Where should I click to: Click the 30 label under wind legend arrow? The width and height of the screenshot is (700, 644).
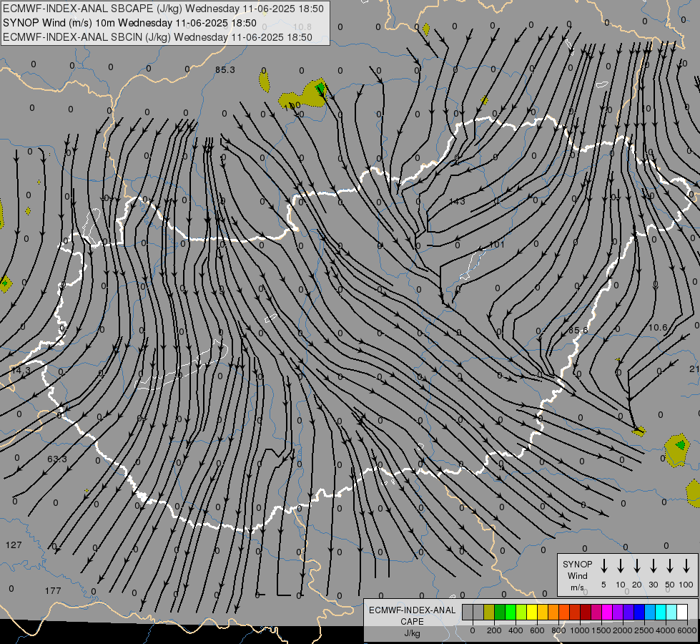(653, 585)
